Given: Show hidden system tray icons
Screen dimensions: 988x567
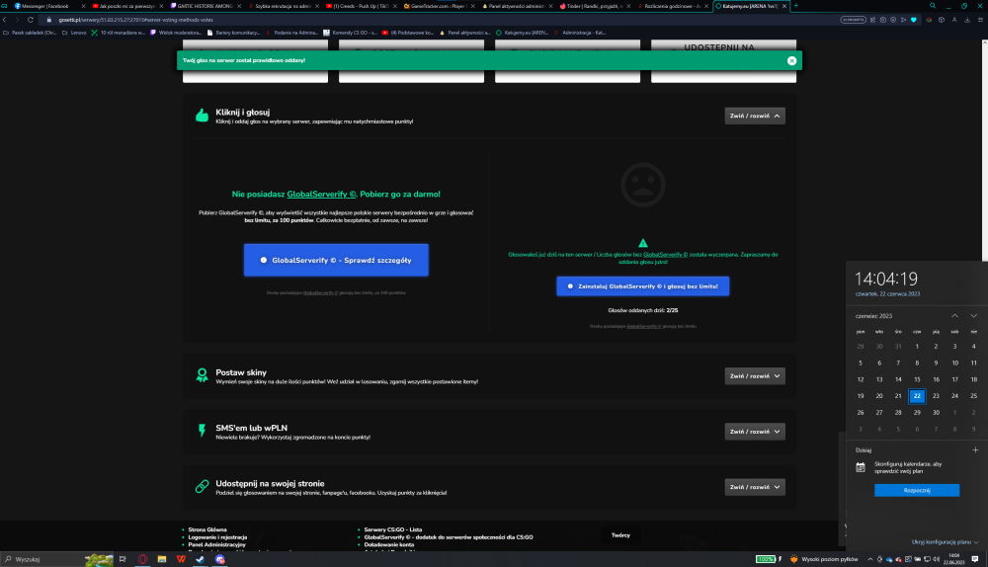Looking at the screenshot, I should pos(870,559).
